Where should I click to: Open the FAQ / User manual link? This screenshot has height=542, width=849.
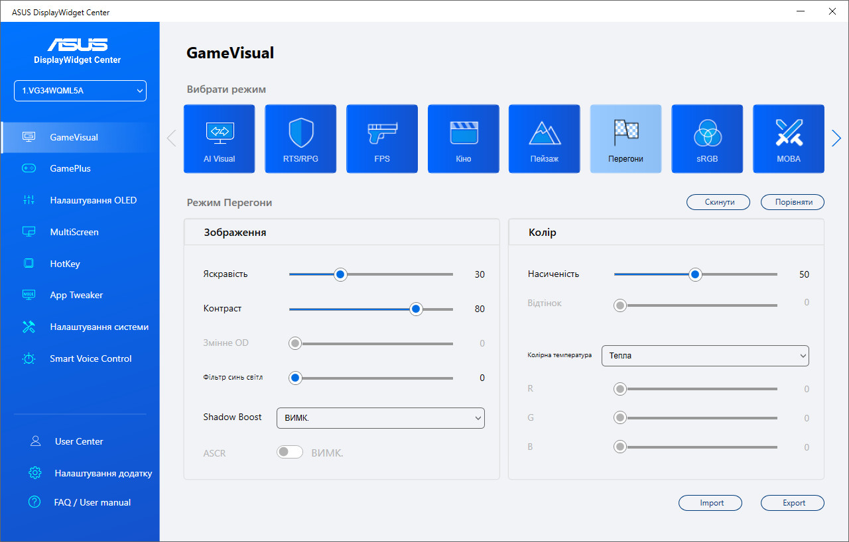tap(92, 502)
